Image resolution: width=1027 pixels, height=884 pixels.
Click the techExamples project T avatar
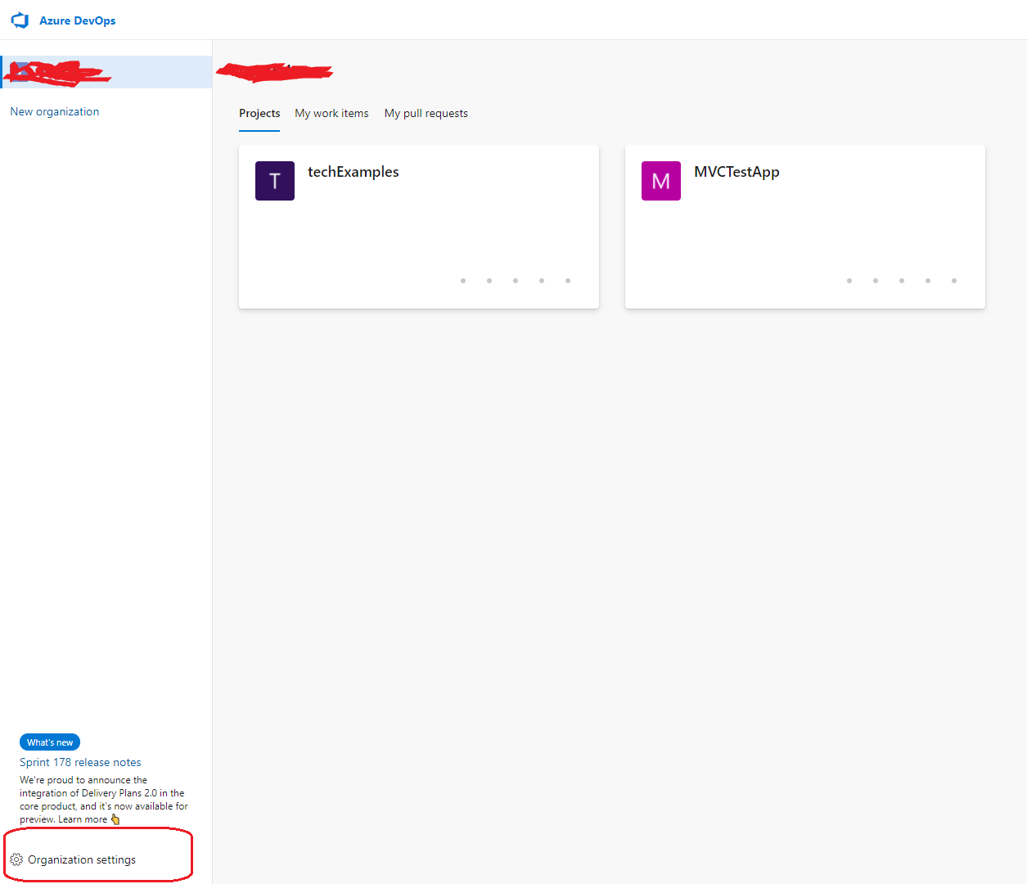click(275, 181)
